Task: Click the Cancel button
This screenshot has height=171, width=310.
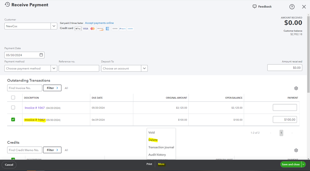Action: tap(9, 165)
